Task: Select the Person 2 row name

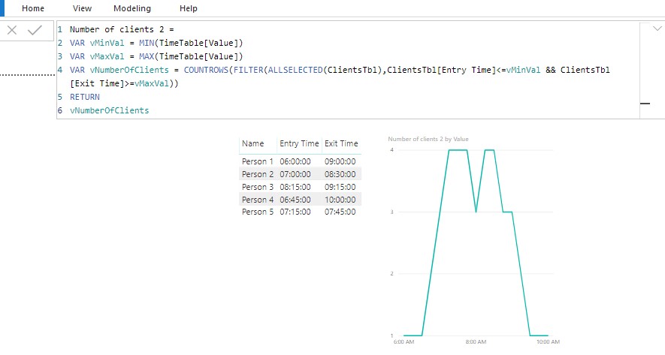Action: point(258,174)
